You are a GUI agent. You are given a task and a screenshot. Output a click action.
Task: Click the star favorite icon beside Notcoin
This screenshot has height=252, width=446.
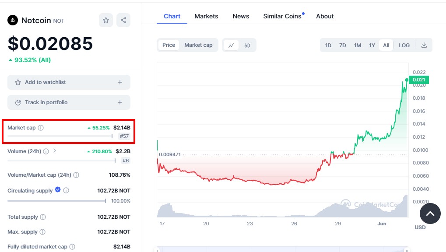pos(106,20)
